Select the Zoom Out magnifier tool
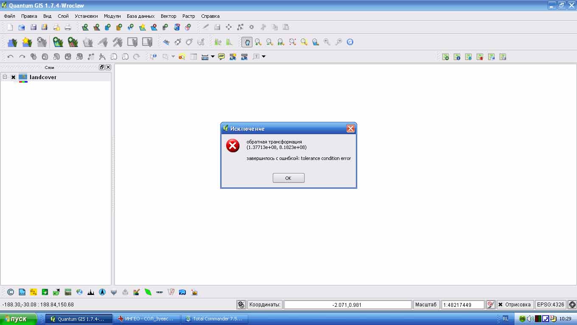Image resolution: width=577 pixels, height=325 pixels. click(269, 42)
